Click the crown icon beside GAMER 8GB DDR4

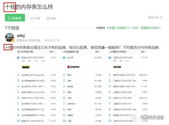(18, 58)
